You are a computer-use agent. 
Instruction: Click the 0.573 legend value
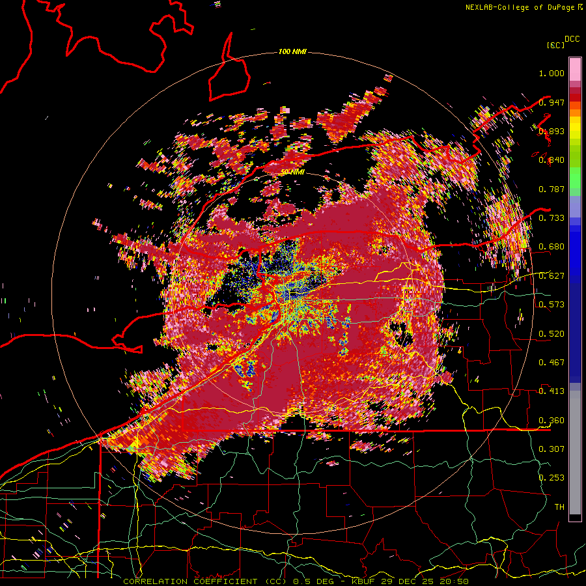551,305
